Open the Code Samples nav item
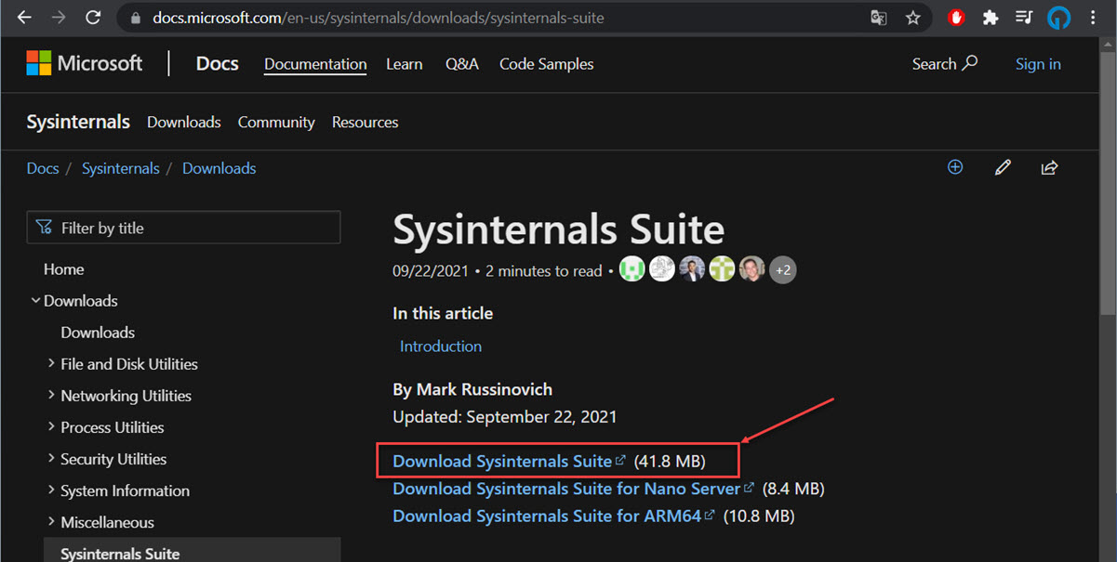The image size is (1117, 562). 546,64
